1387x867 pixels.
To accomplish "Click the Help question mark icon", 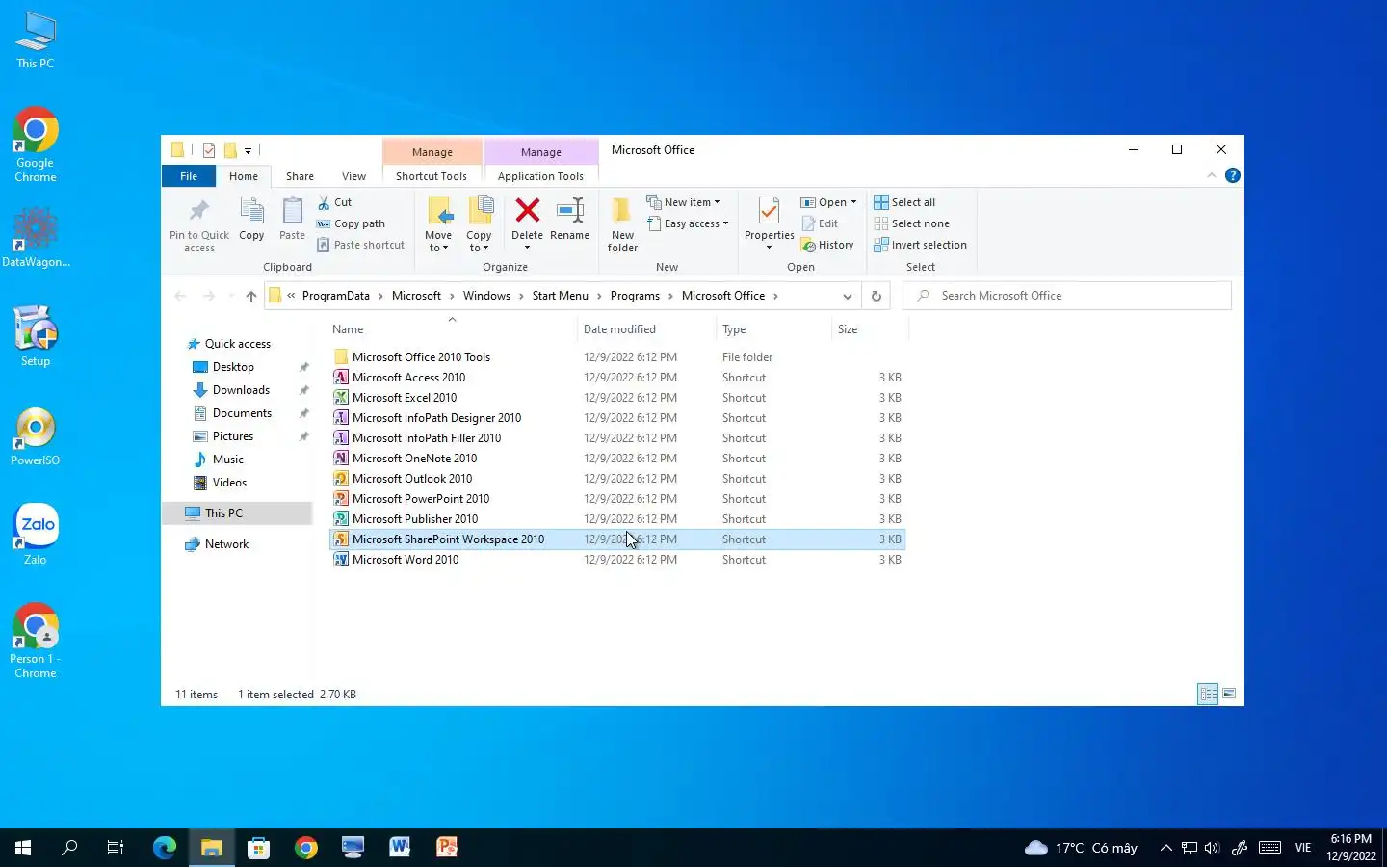I will click(1232, 175).
